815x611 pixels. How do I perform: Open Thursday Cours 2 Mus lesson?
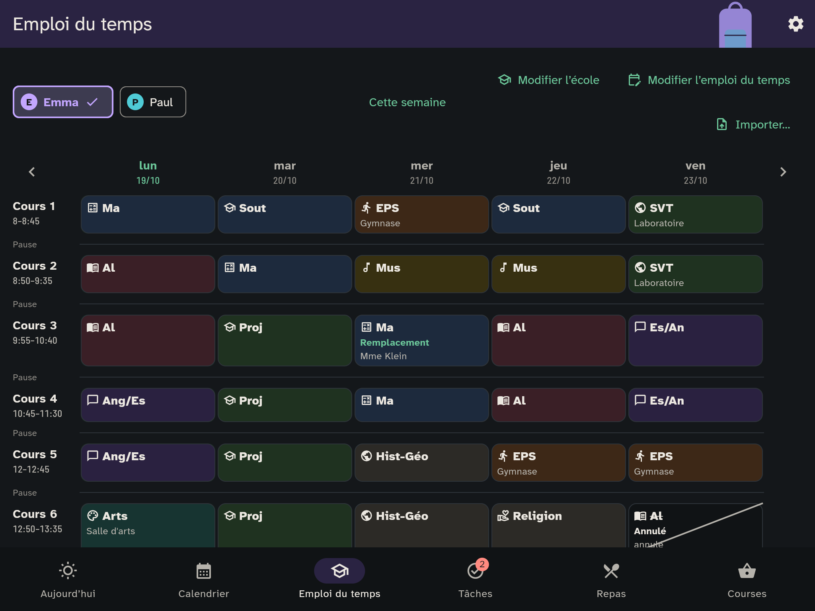pos(559,274)
